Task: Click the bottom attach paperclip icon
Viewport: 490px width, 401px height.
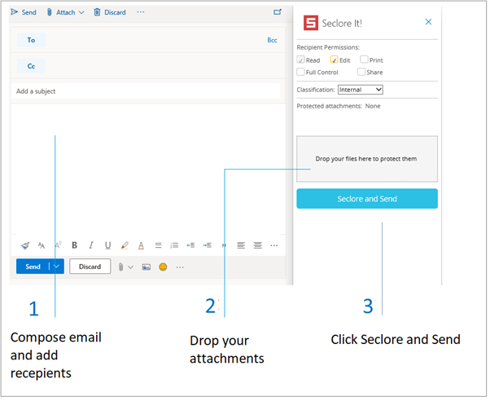Action: click(121, 268)
